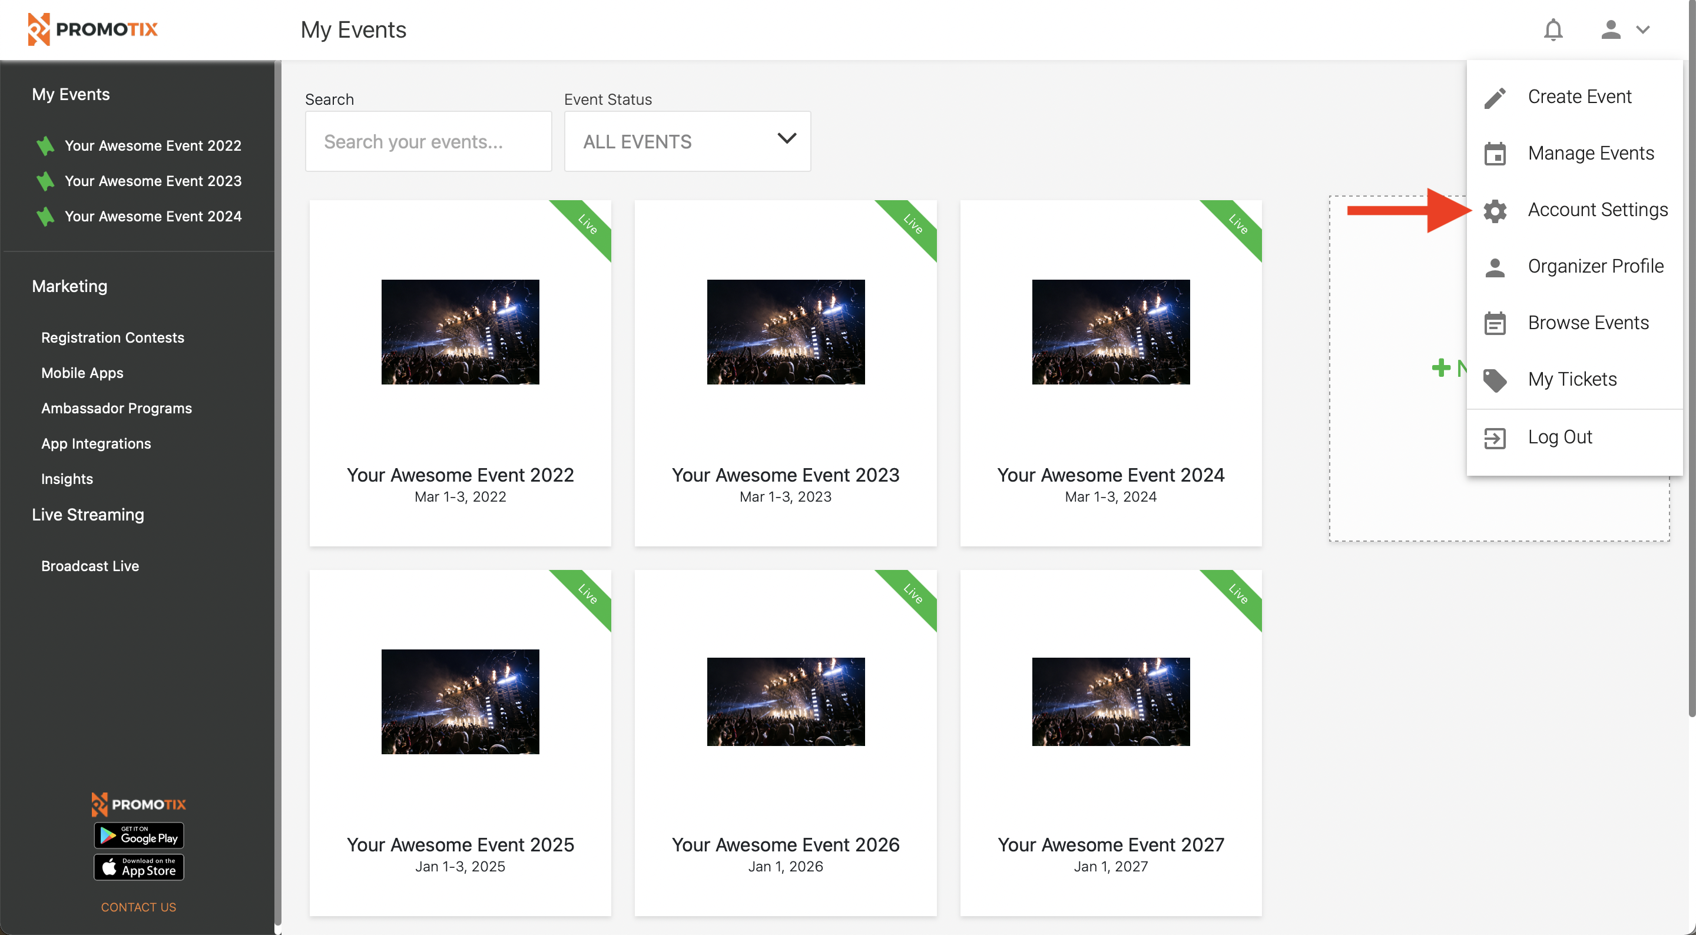Click the Account Settings gear icon
The height and width of the screenshot is (935, 1696).
click(x=1495, y=211)
